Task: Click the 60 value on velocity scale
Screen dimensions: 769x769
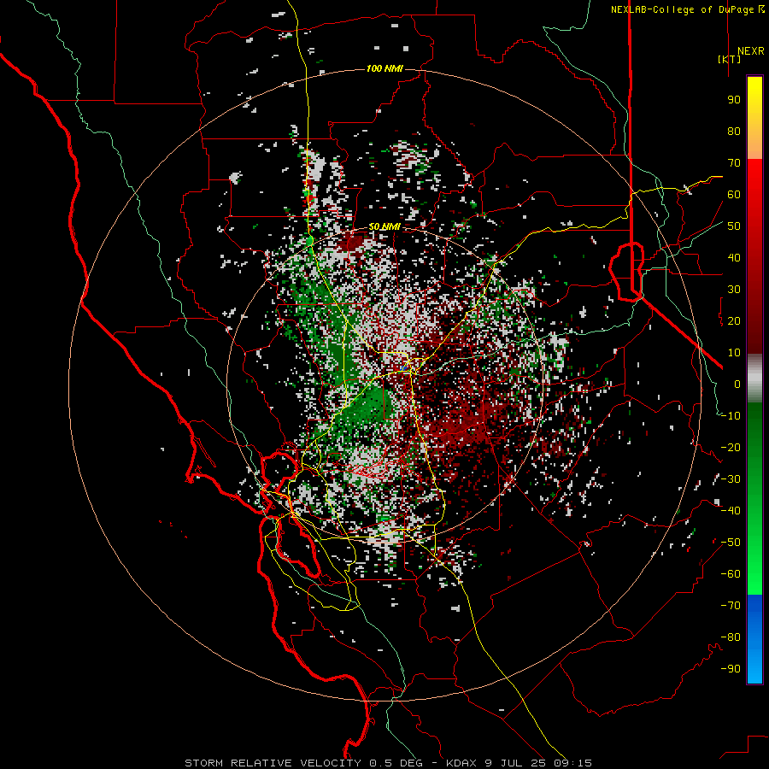Action: click(734, 195)
